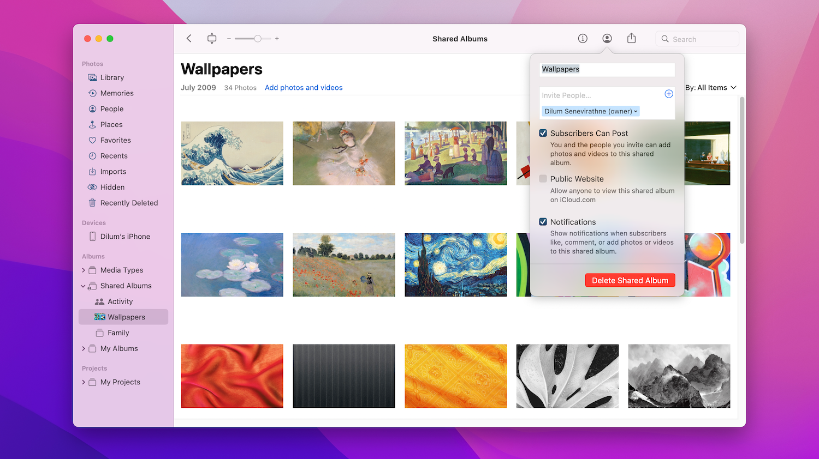Viewport: 819px width, 459px height.
Task: Click the album name field Wallpapers
Action: pos(607,69)
